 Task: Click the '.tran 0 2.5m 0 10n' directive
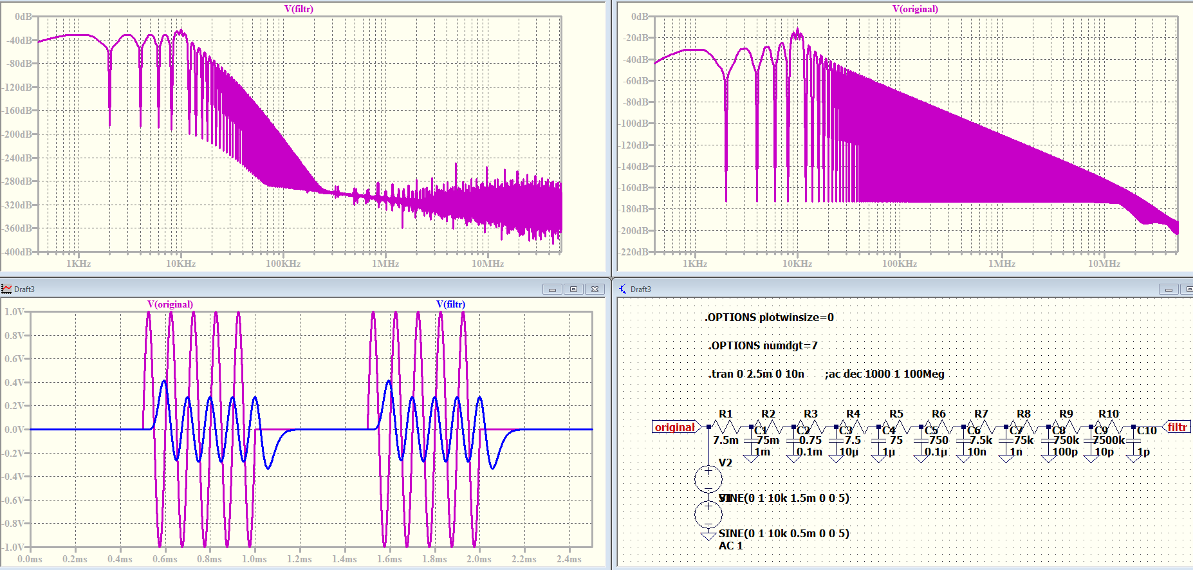coord(756,374)
